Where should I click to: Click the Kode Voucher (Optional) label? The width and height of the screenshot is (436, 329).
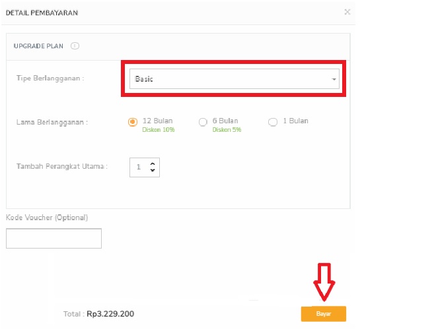pos(47,218)
